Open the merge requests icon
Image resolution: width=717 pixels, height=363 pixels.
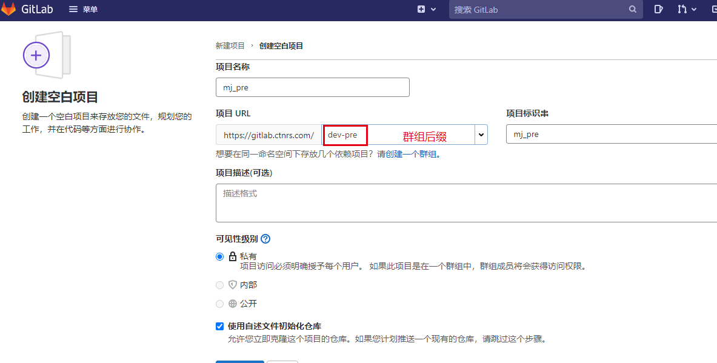pyautogui.click(x=682, y=9)
